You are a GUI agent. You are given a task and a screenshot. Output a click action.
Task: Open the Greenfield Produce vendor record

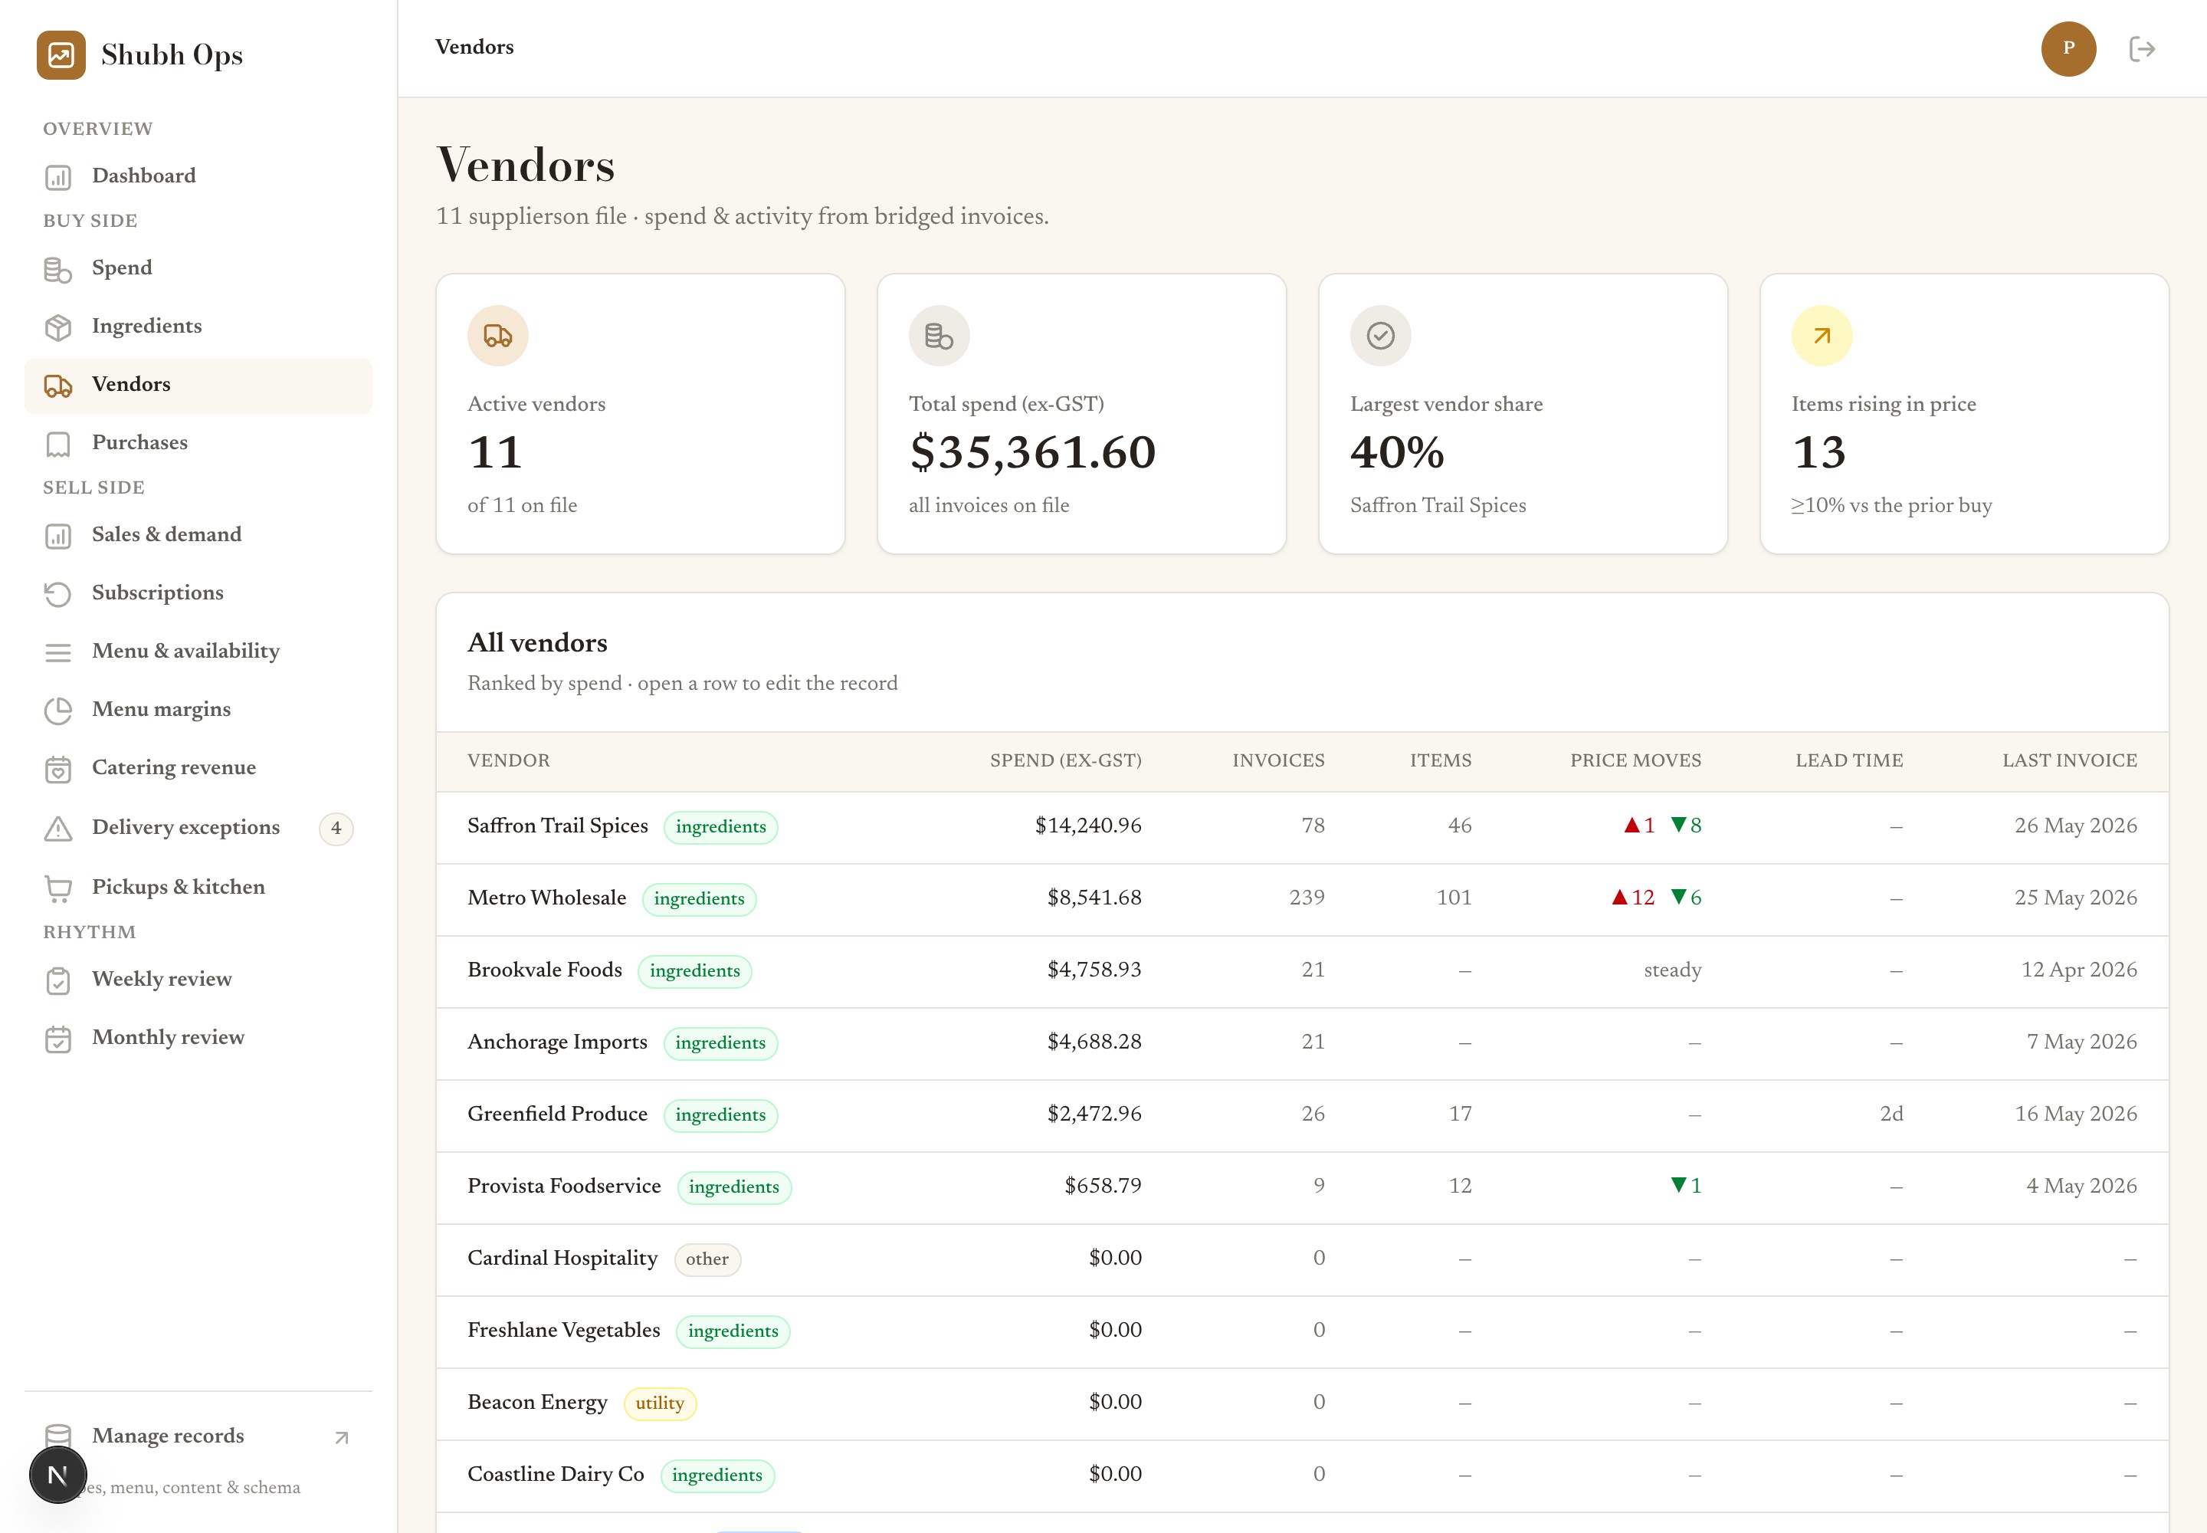[1302, 1115]
